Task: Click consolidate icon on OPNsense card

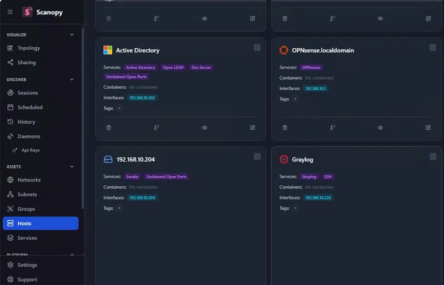Action: (x=332, y=128)
